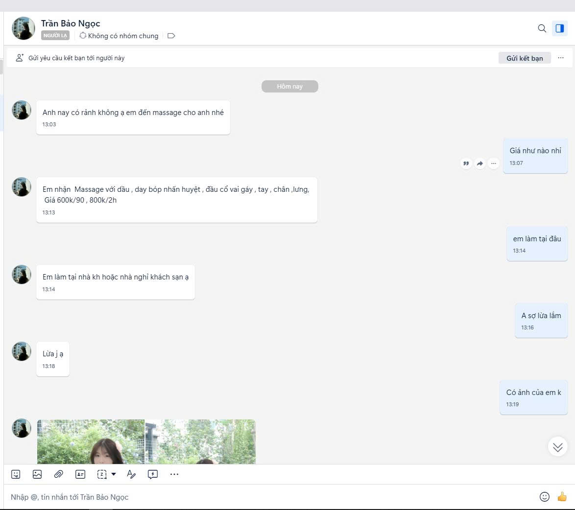The height and width of the screenshot is (510, 575).
Task: Attach a file with the paperclip icon
Action: (x=58, y=474)
